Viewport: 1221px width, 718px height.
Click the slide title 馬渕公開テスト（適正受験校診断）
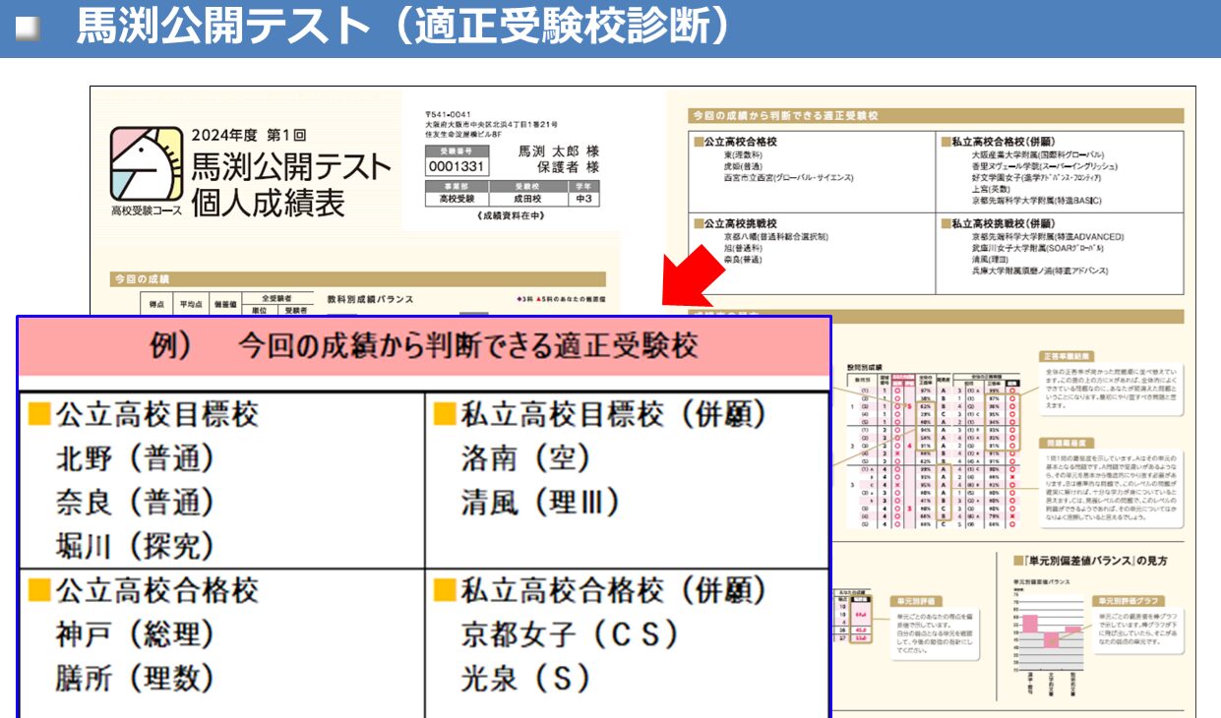point(403,28)
